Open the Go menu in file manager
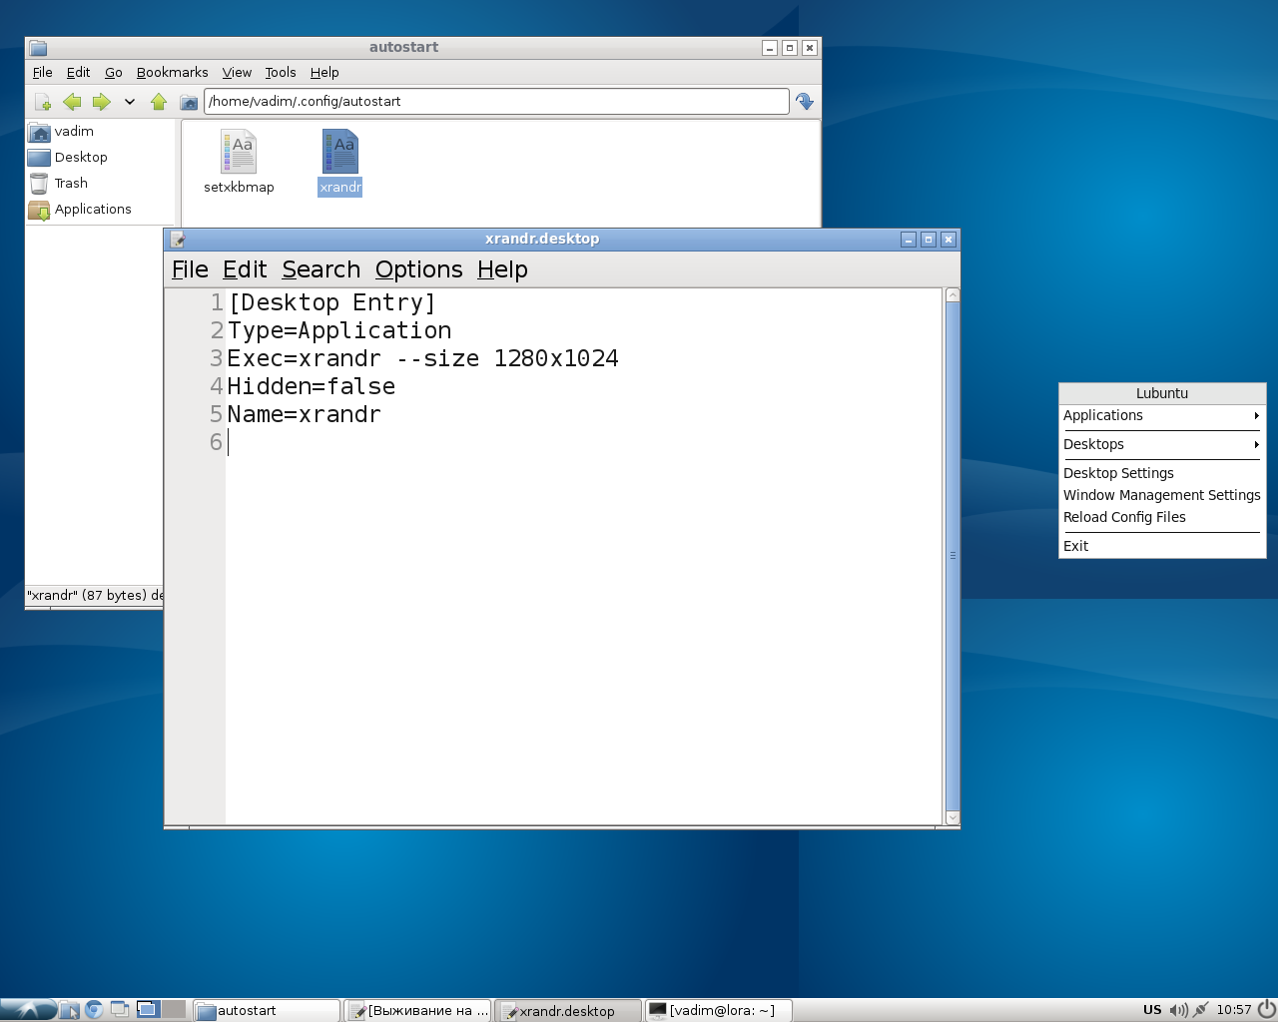 pos(114,73)
